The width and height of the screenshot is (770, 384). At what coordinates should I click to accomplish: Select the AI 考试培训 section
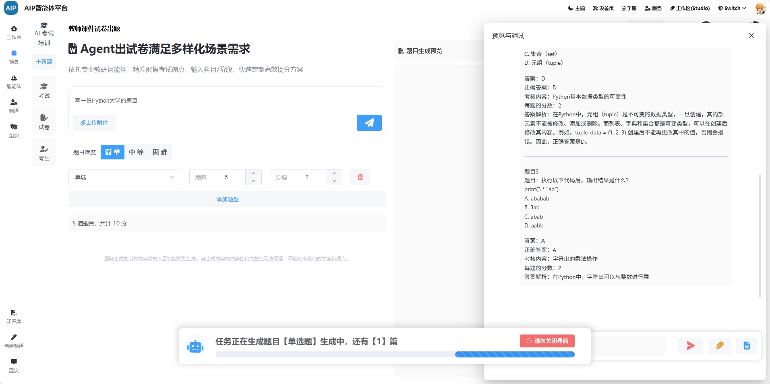(44, 34)
